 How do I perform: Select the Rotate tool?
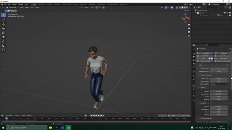point(3,28)
